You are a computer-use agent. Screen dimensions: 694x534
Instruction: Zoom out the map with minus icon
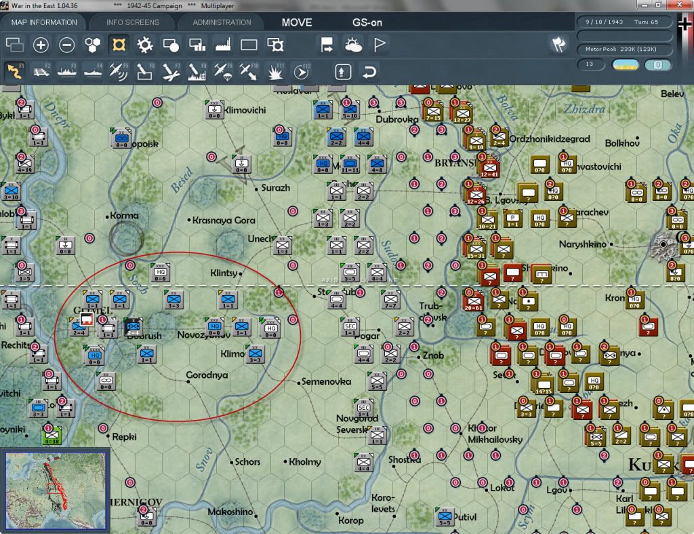coord(67,45)
